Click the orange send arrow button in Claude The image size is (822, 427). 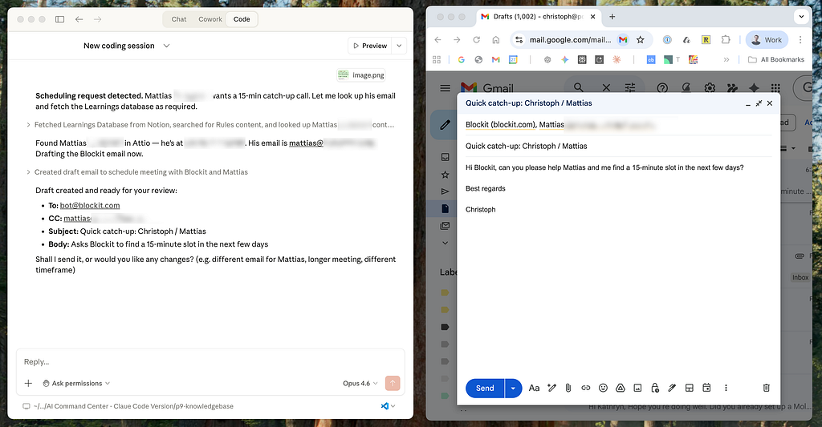[x=393, y=383]
